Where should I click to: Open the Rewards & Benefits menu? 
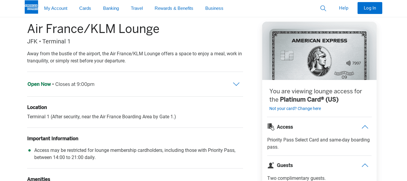click(174, 8)
